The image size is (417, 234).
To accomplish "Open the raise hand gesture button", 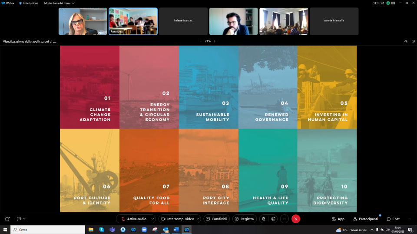I will pos(263,219).
